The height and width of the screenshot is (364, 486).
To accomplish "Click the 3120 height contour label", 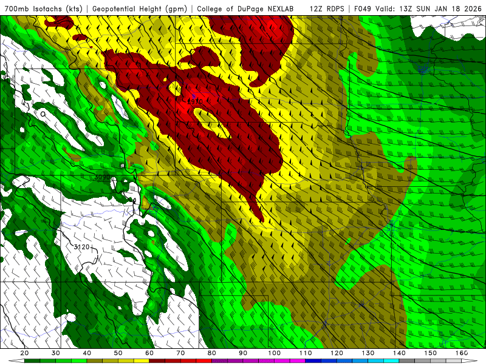I will point(82,247).
